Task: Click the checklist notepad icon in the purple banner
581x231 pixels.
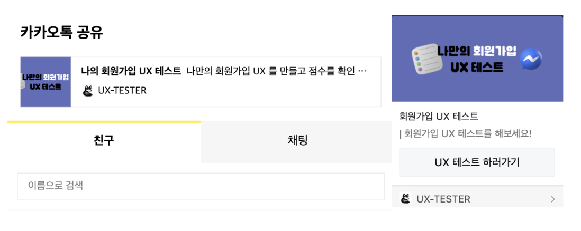Action: [424, 59]
